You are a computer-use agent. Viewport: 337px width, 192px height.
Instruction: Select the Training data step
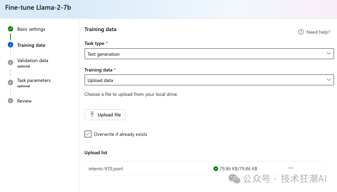point(31,45)
